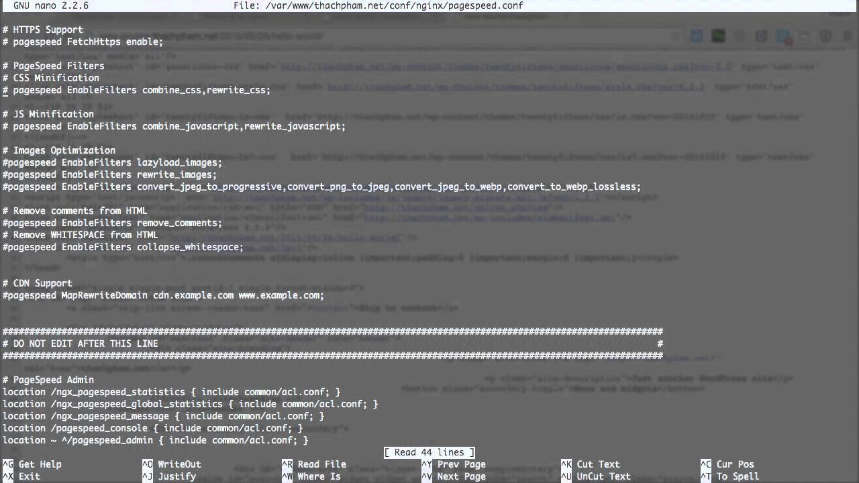This screenshot has height=483, width=859.
Task: Click the rewrite_images filter line
Action: click(x=109, y=174)
